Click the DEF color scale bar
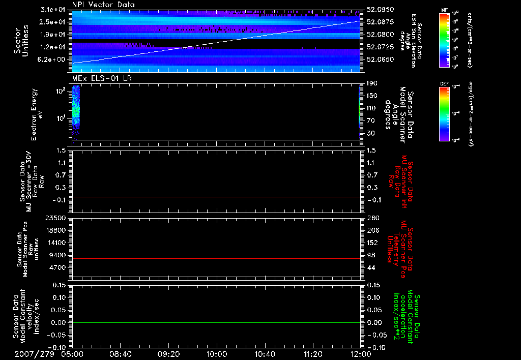The width and height of the screenshot is (521, 360). point(445,113)
